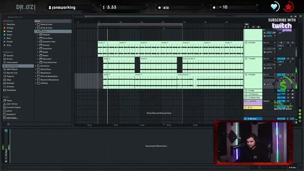304x171 pixels.
Task: Collapse the Drive & Color folder
Action: pyautogui.click(x=36, y=28)
